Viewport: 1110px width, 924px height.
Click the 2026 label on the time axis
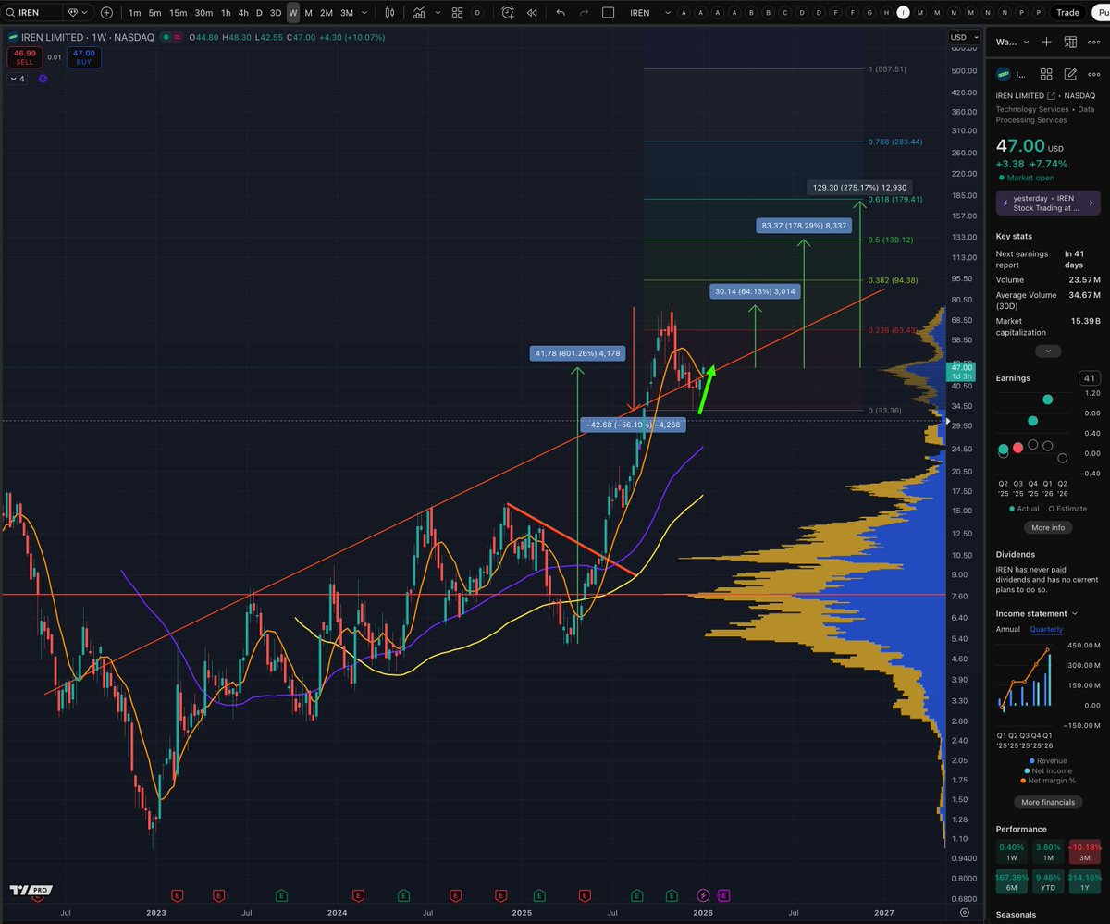(x=703, y=913)
